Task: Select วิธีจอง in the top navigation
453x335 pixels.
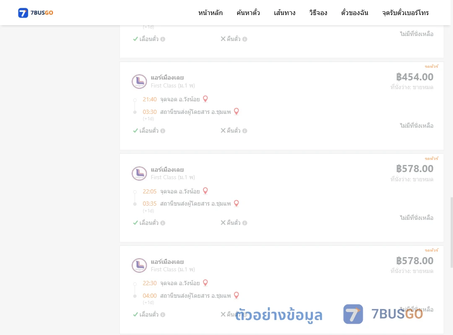Action: [x=318, y=13]
